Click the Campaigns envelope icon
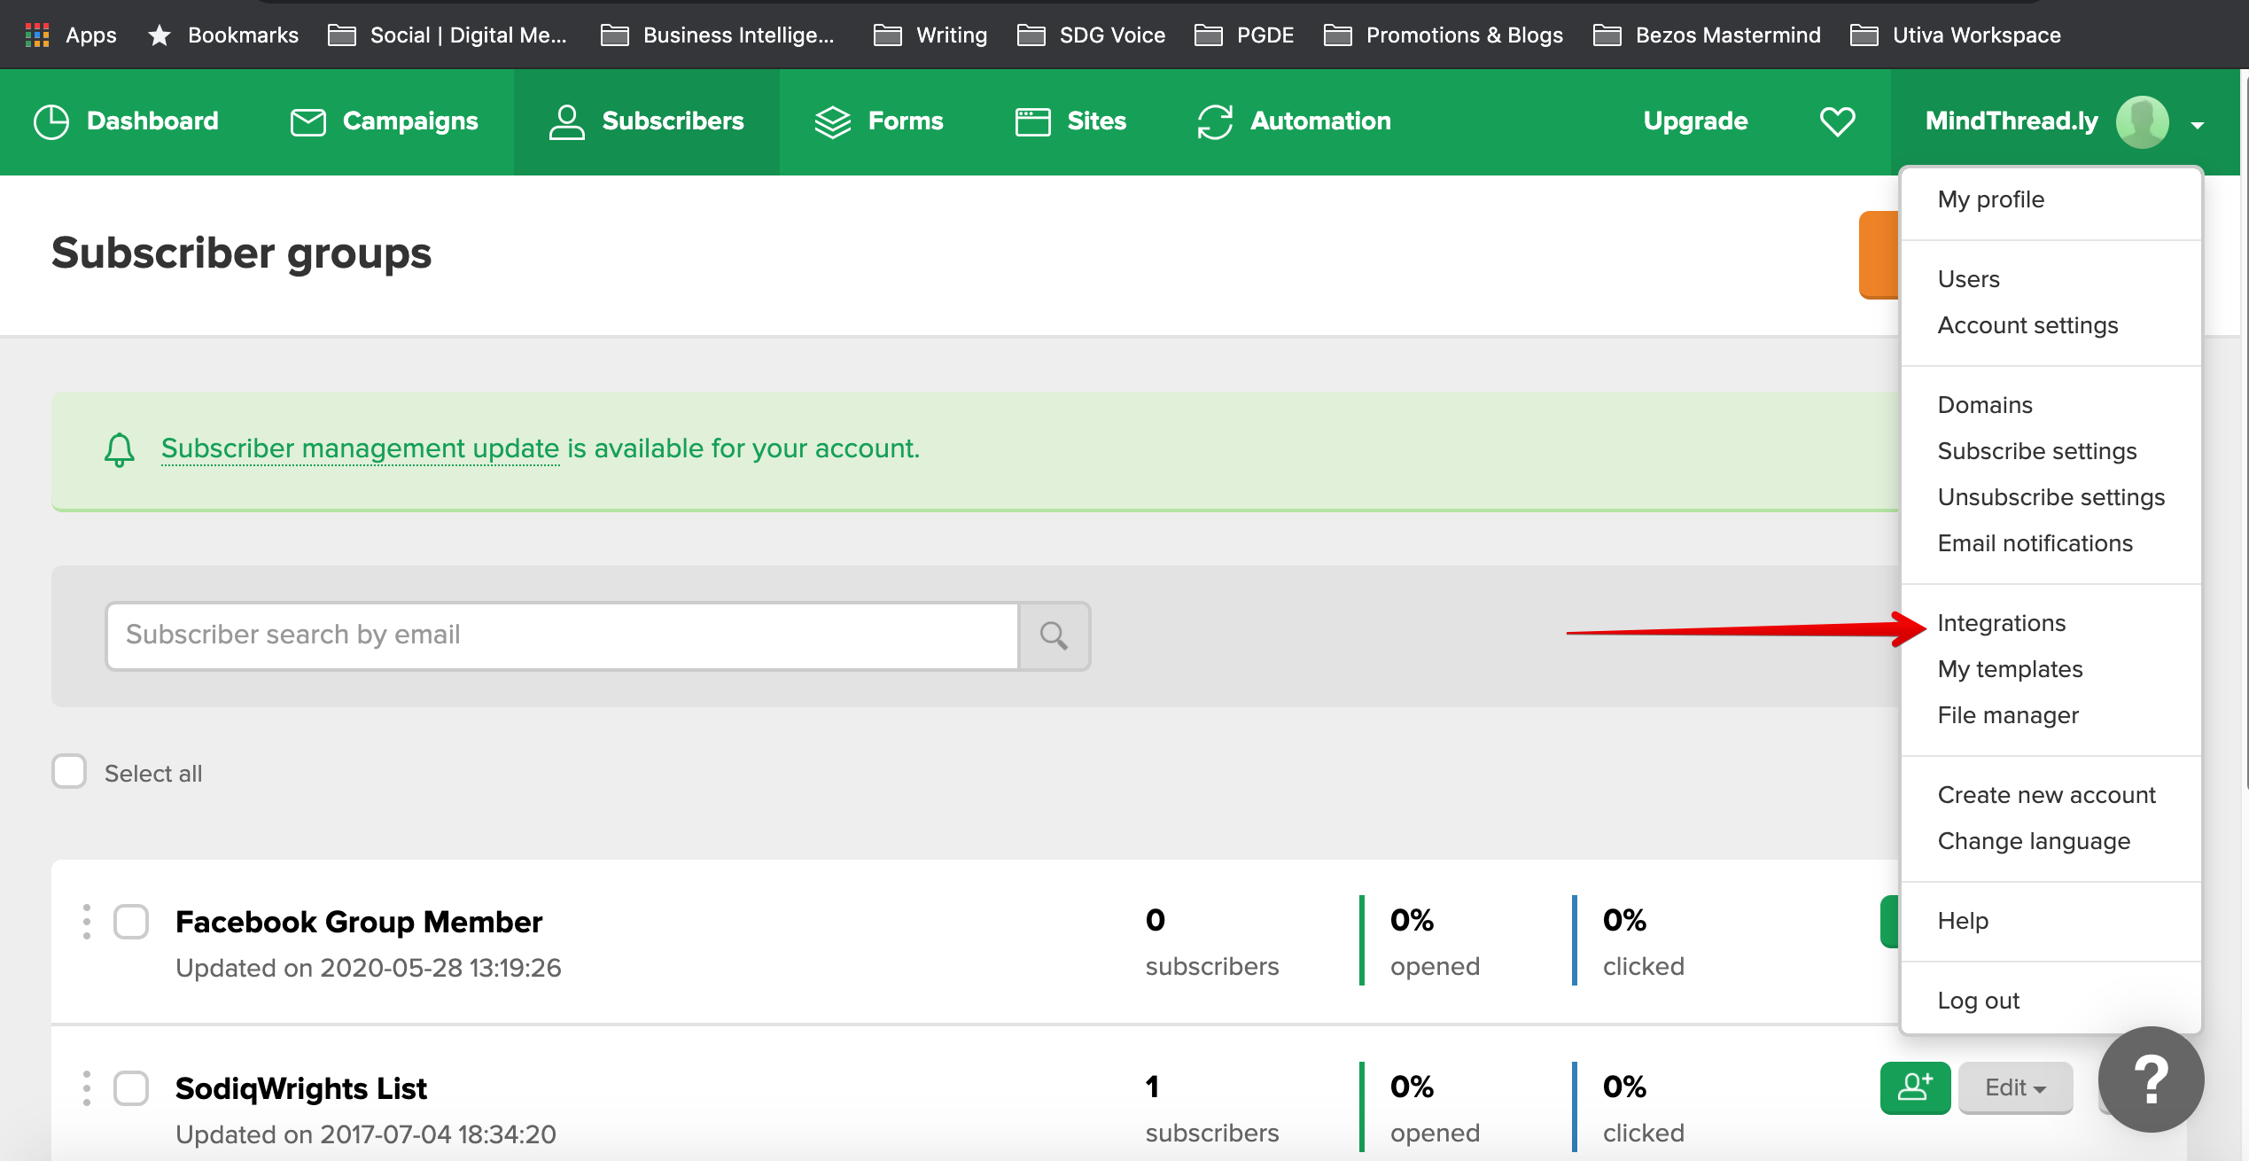Screen dimensions: 2249x1161 click(x=307, y=121)
